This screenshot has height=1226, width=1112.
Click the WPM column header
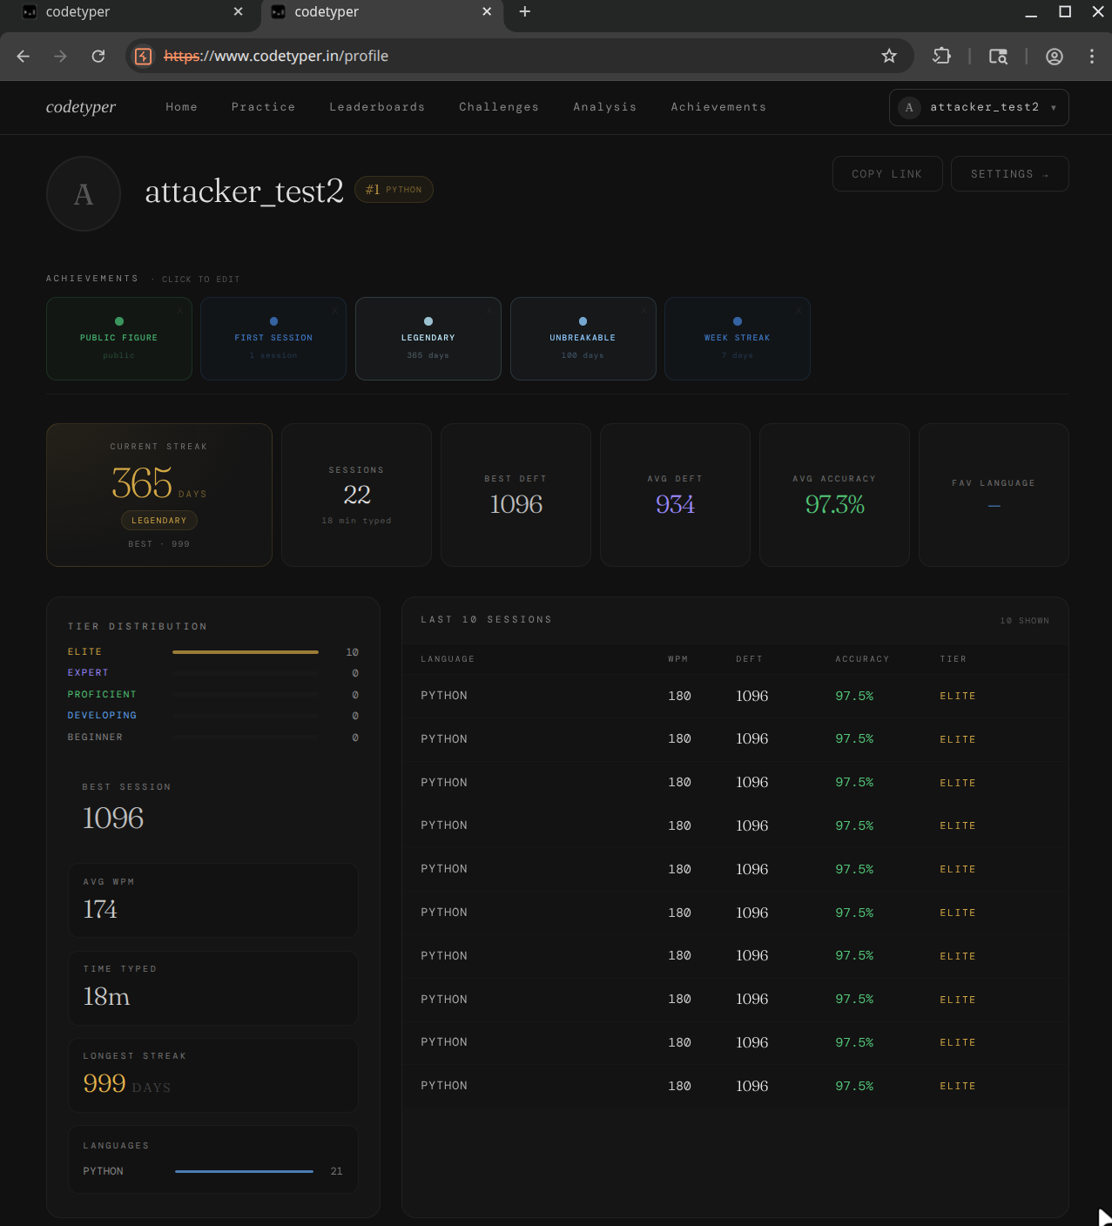click(678, 659)
